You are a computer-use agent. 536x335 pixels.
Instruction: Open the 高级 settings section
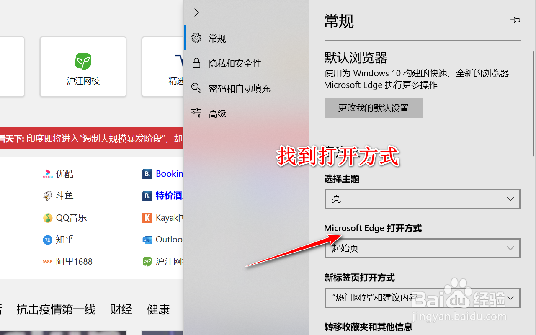coord(247,113)
